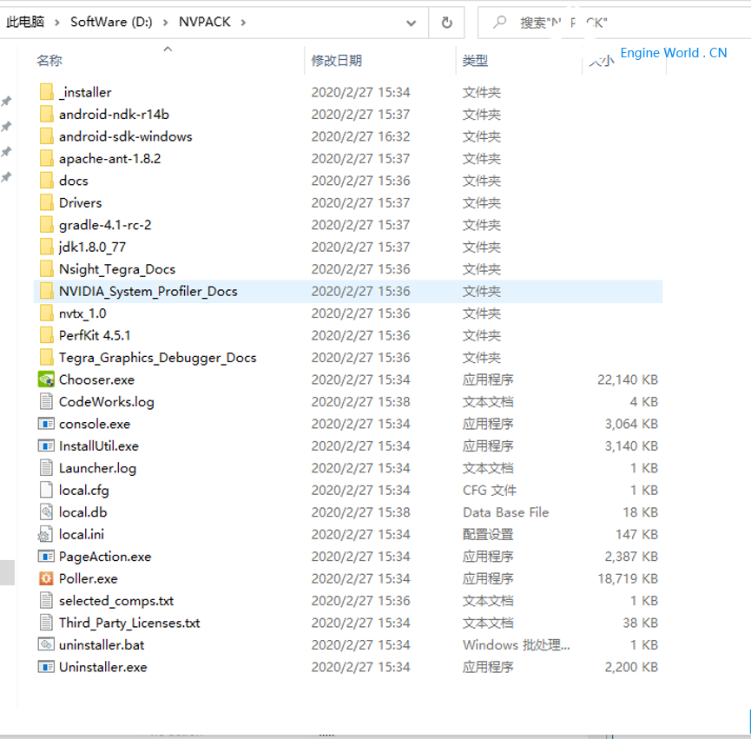Click the refresh button beside address bar

447,23
